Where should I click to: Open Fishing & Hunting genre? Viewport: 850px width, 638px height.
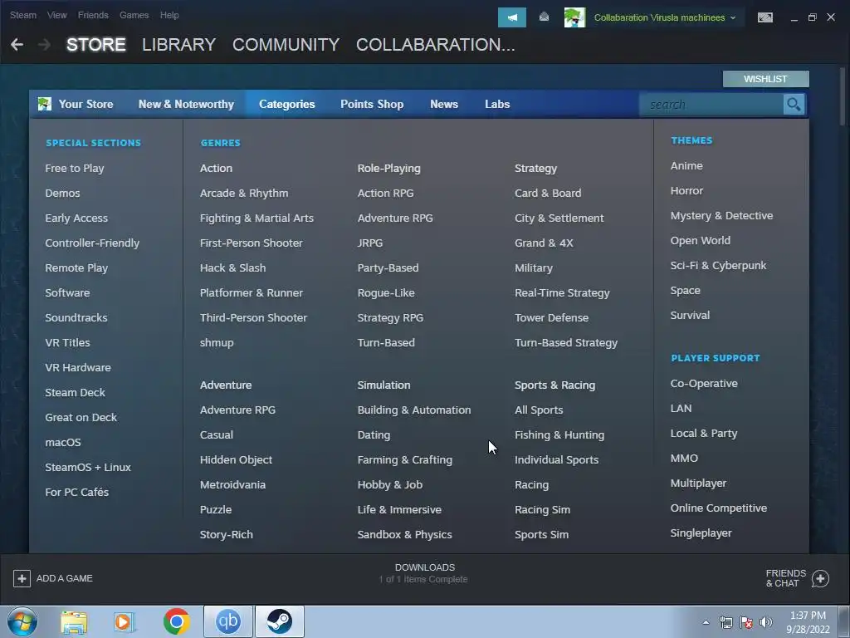click(x=559, y=435)
